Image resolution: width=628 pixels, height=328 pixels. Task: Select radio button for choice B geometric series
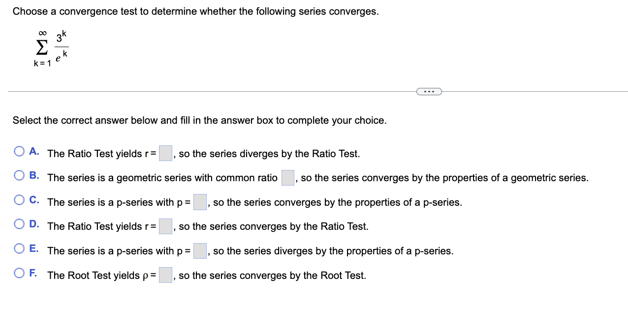coord(19,175)
